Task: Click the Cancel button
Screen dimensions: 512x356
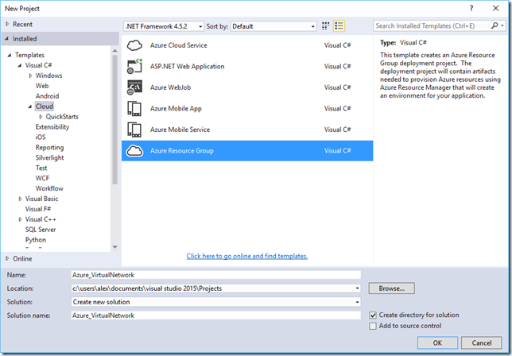Action: (x=481, y=342)
